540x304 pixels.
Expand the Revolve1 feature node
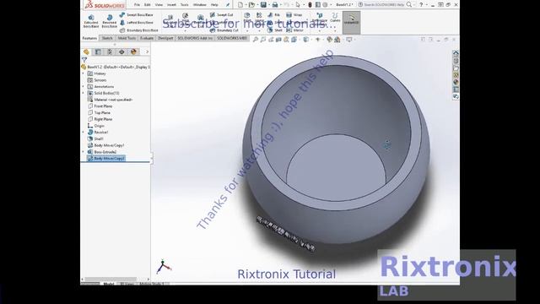[x=83, y=132]
